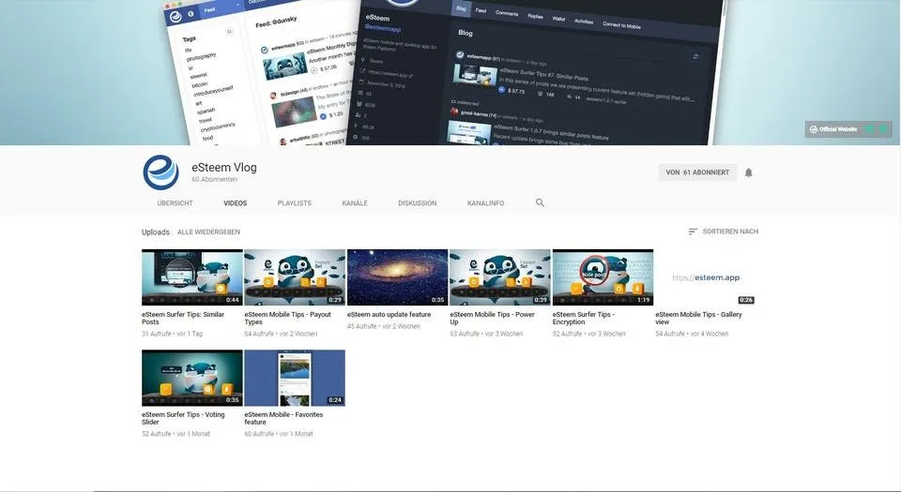
Task: Click the eSteem Vlog channel avatar
Action: click(x=160, y=172)
